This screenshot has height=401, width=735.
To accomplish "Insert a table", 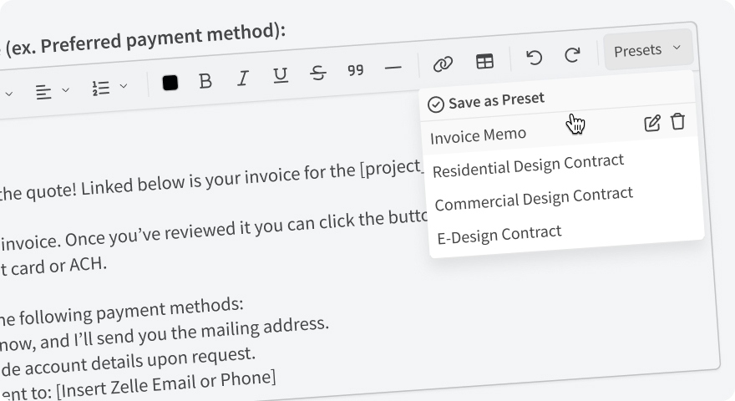I will pos(484,61).
